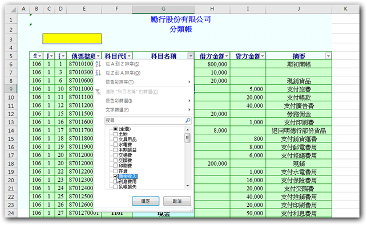Uncheck the 佣金收入 filter checkbox
Viewport: 367px width, 225px height.
(115, 177)
